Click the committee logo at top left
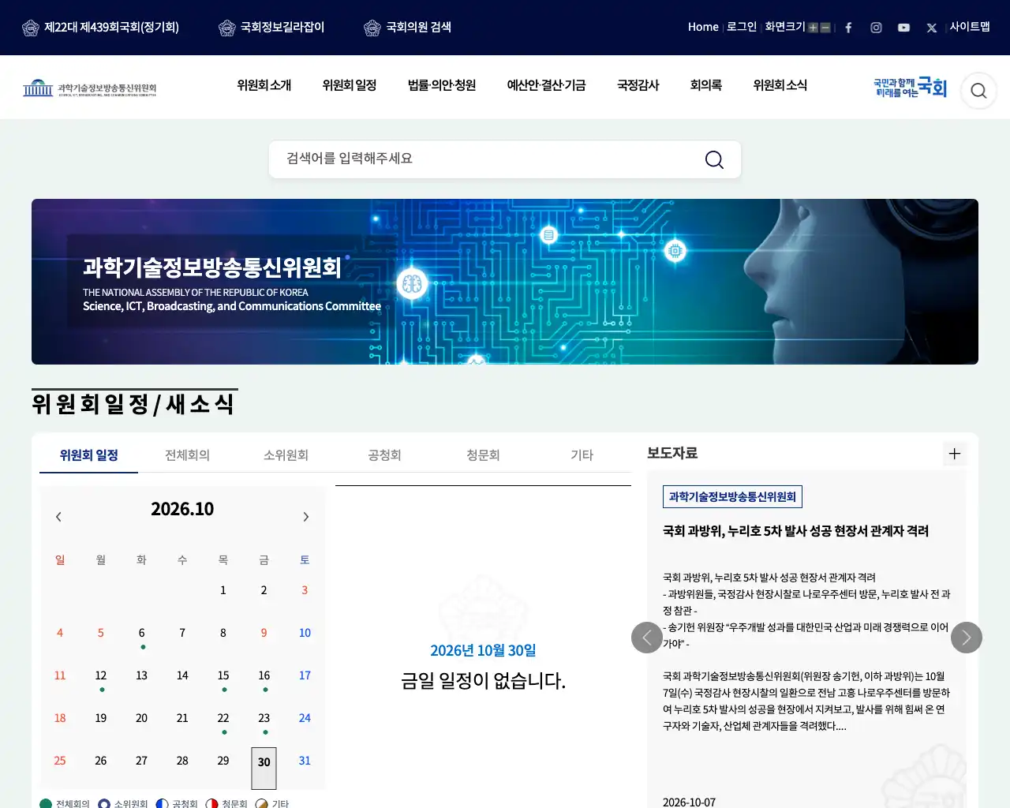The width and height of the screenshot is (1010, 808). (89, 88)
